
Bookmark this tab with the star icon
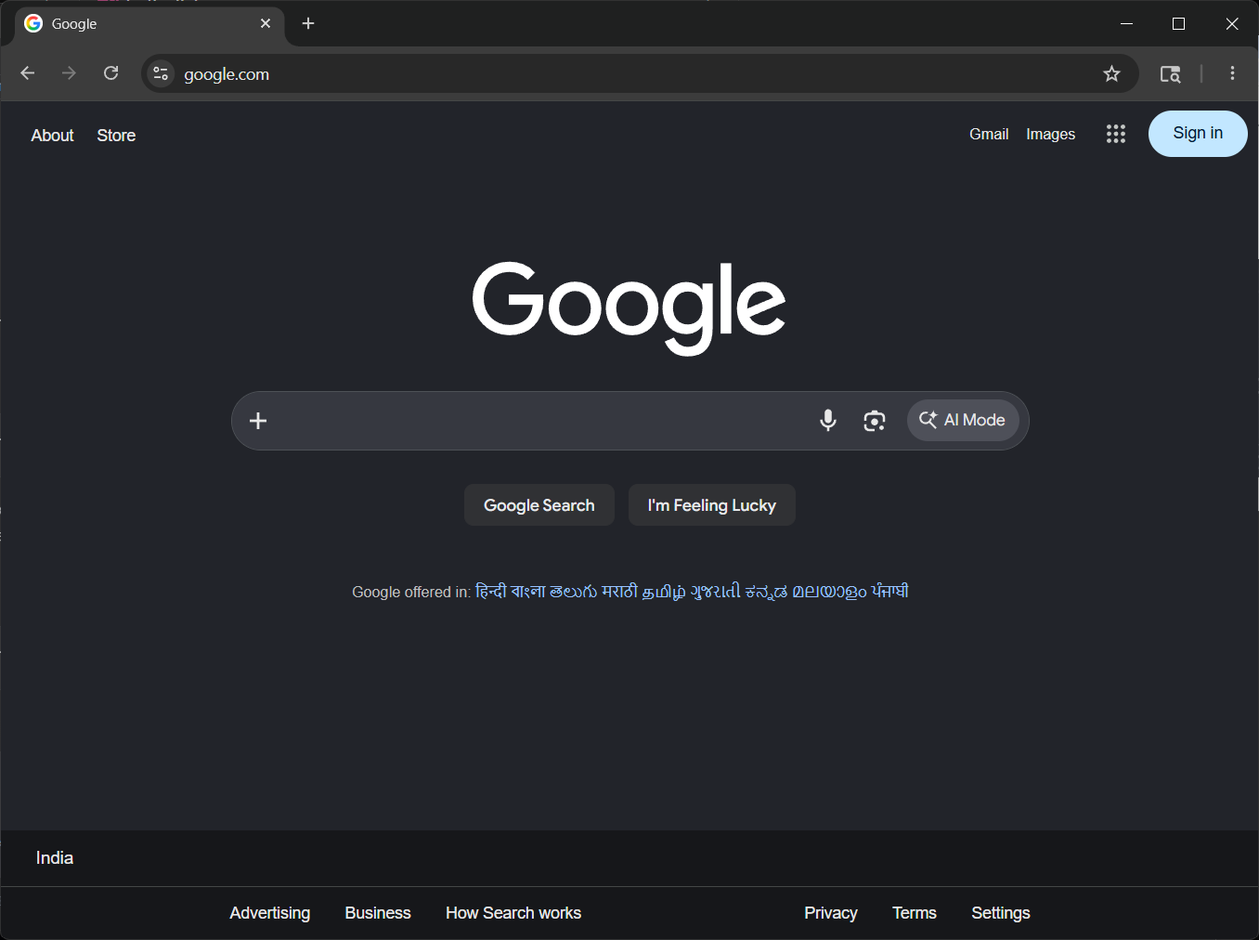pos(1111,73)
